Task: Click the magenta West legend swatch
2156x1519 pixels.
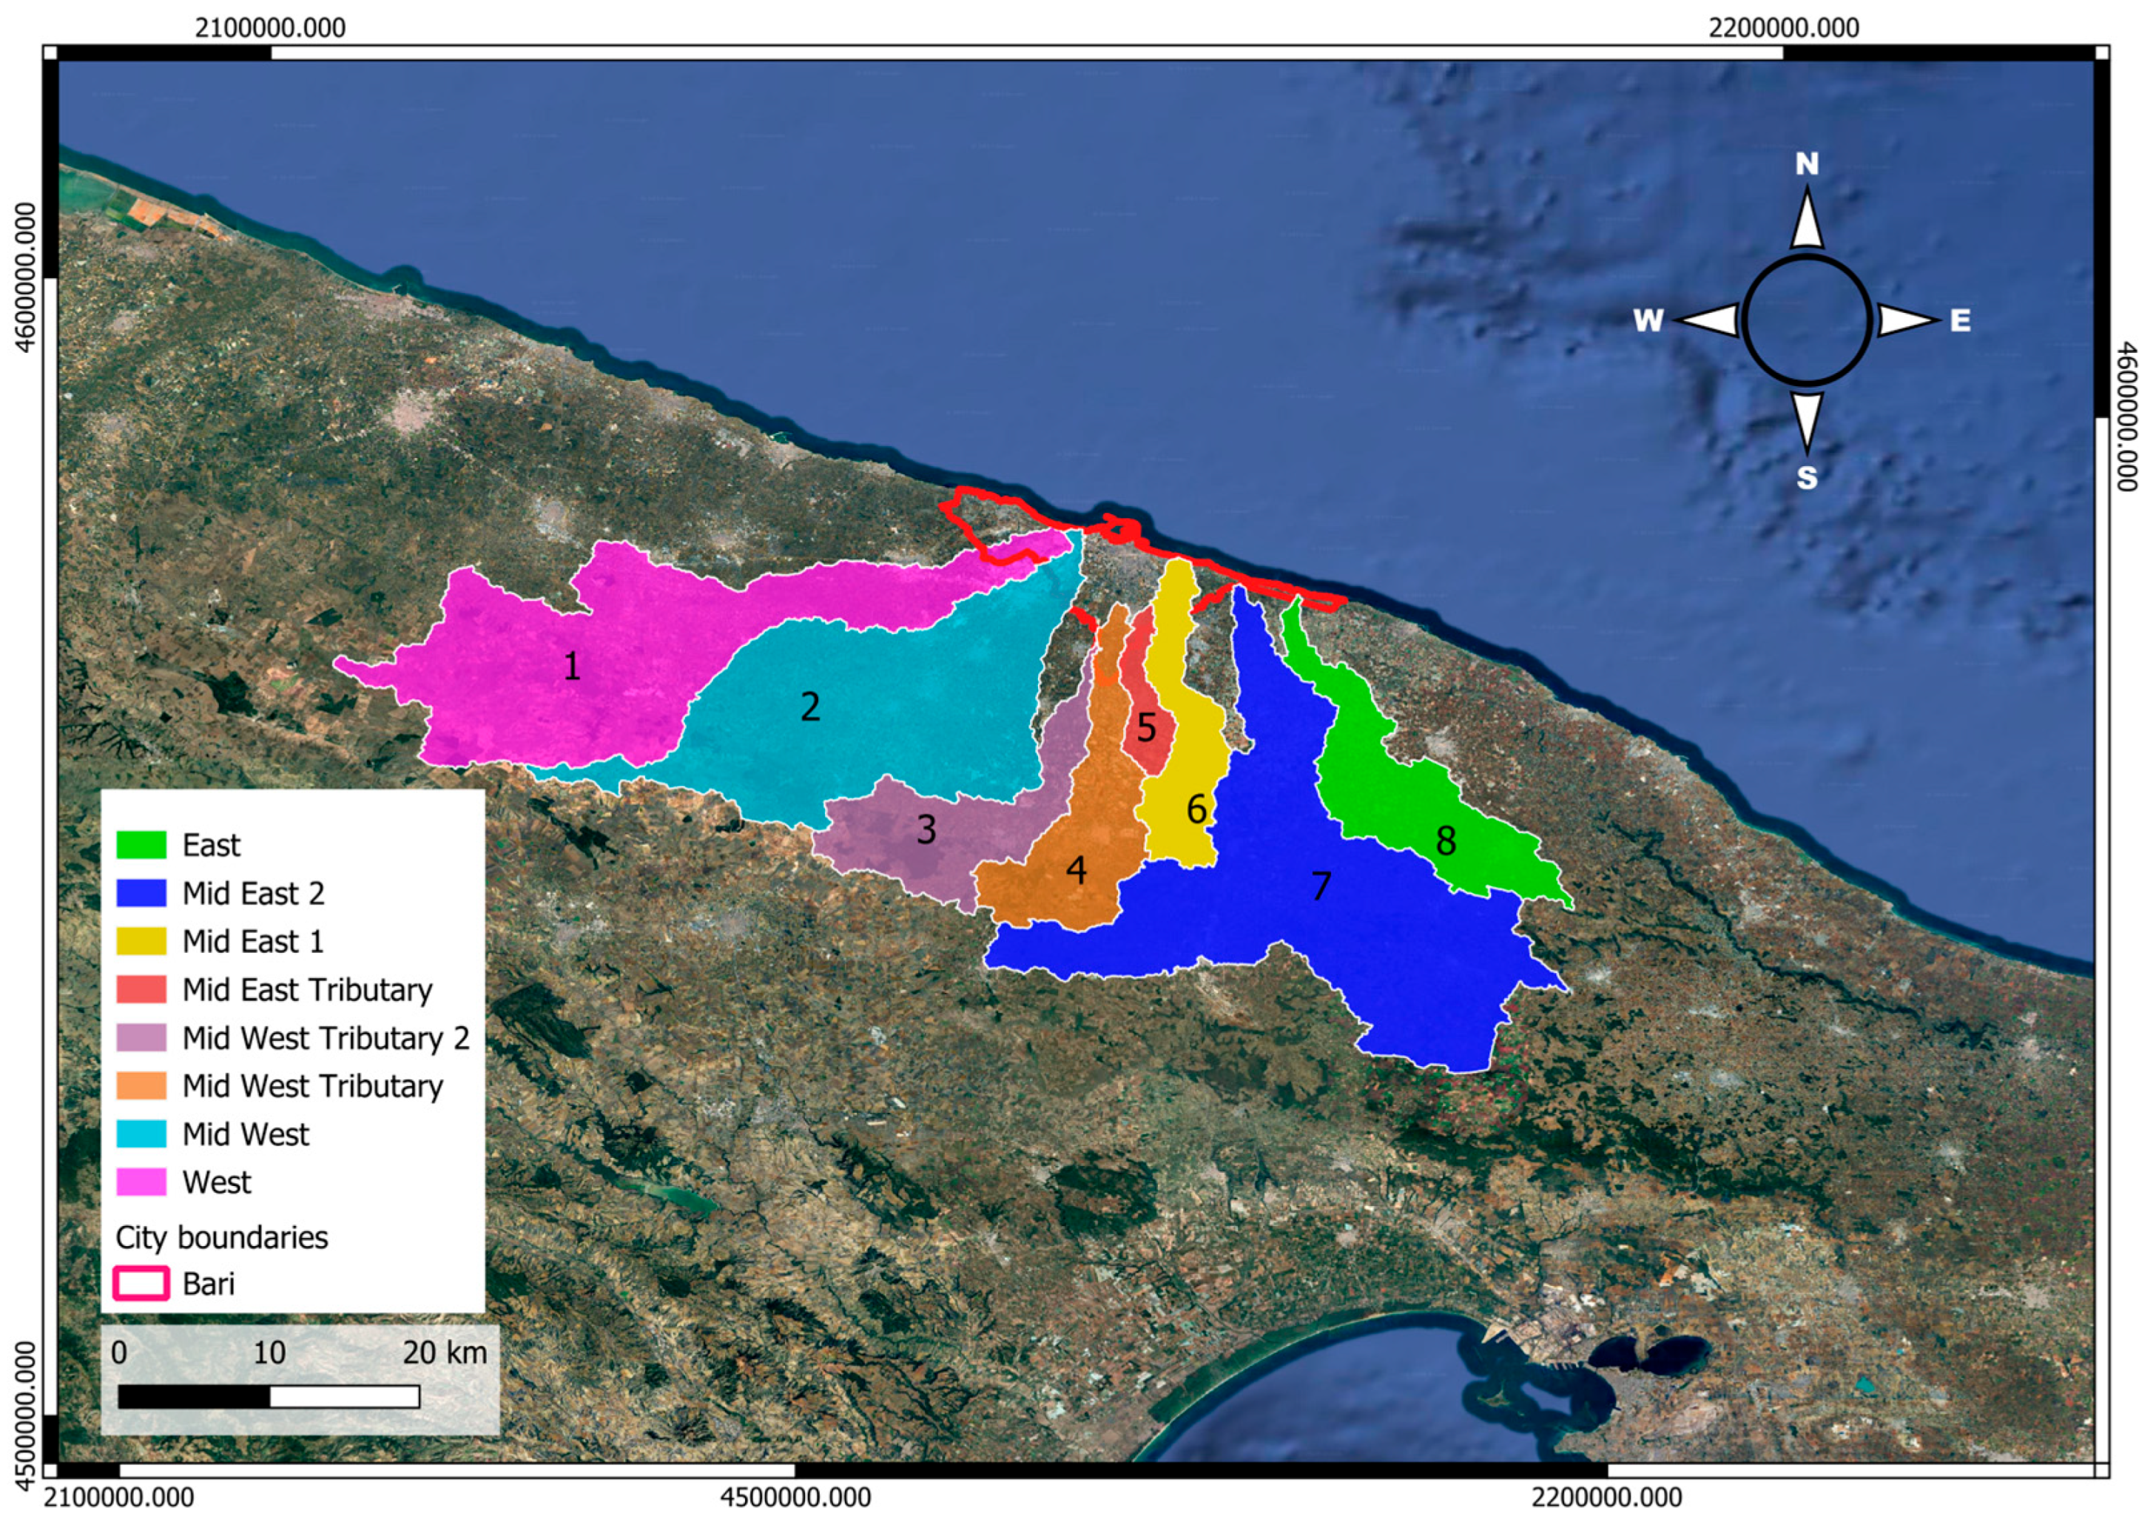Action: tap(142, 1182)
